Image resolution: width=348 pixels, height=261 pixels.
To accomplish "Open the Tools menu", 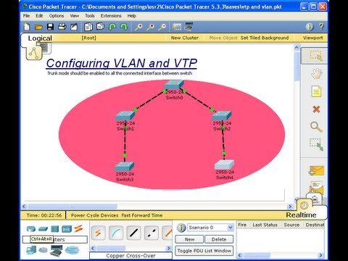I will (90, 16).
